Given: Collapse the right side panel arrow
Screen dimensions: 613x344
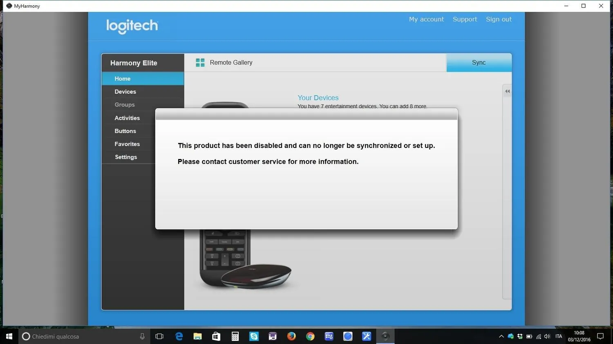Looking at the screenshot, I should click(x=507, y=91).
